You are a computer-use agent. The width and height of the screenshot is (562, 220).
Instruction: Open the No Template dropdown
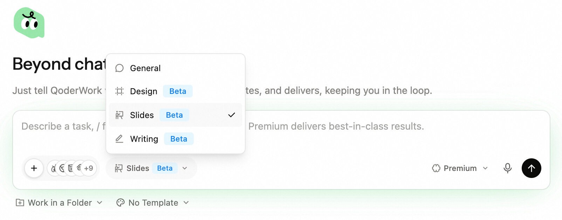pos(153,202)
